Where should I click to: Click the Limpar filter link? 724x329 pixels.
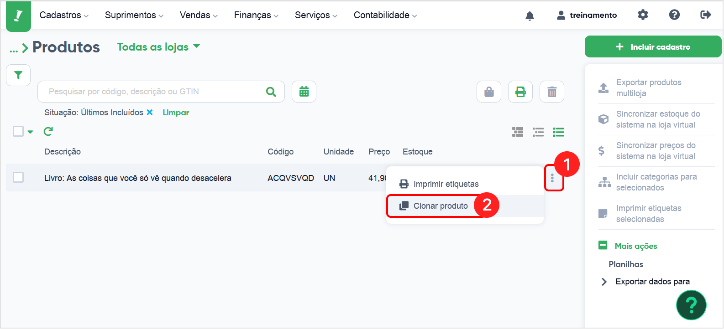(176, 113)
